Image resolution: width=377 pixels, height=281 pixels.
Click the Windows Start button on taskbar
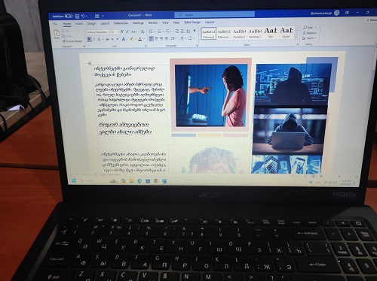click(x=74, y=180)
